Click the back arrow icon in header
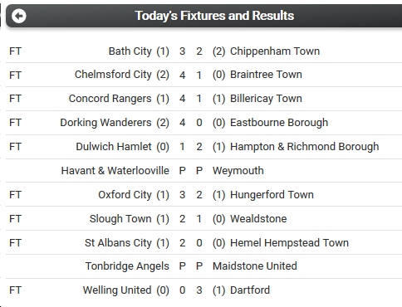Viewport: 402px width, 307px height. [x=19, y=16]
